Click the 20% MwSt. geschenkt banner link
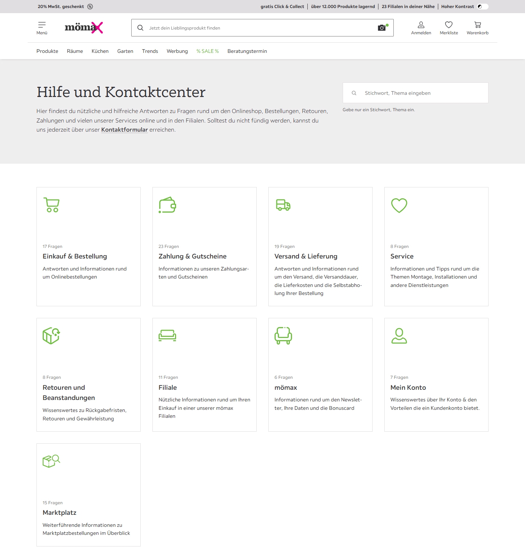 click(61, 7)
